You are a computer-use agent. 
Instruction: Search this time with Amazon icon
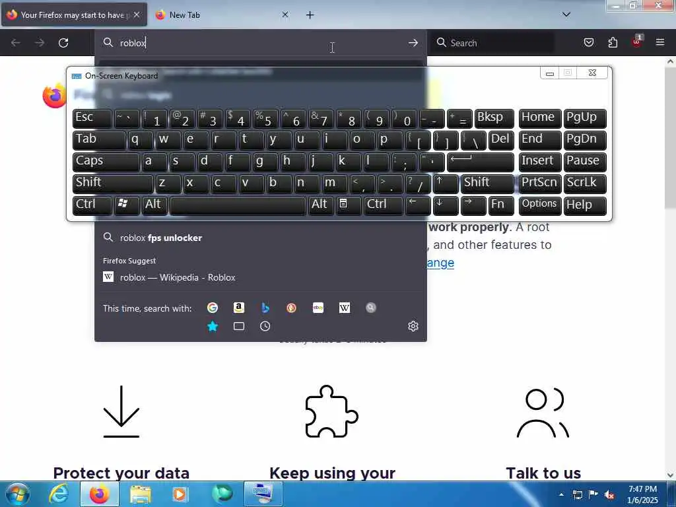(239, 308)
